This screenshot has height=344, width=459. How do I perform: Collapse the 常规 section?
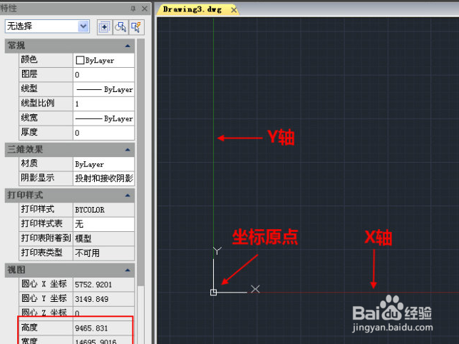point(128,46)
